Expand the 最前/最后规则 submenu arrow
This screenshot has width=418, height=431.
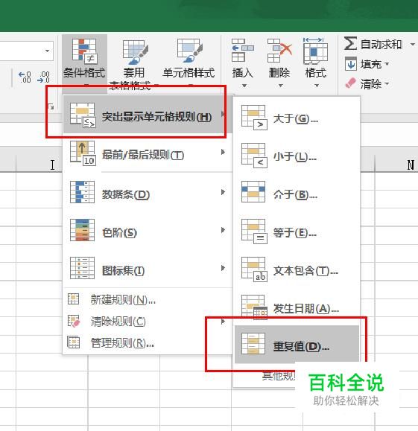click(x=223, y=152)
